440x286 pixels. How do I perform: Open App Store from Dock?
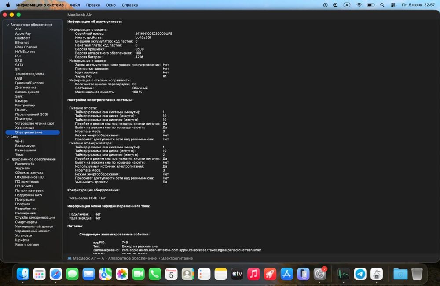click(x=287, y=274)
